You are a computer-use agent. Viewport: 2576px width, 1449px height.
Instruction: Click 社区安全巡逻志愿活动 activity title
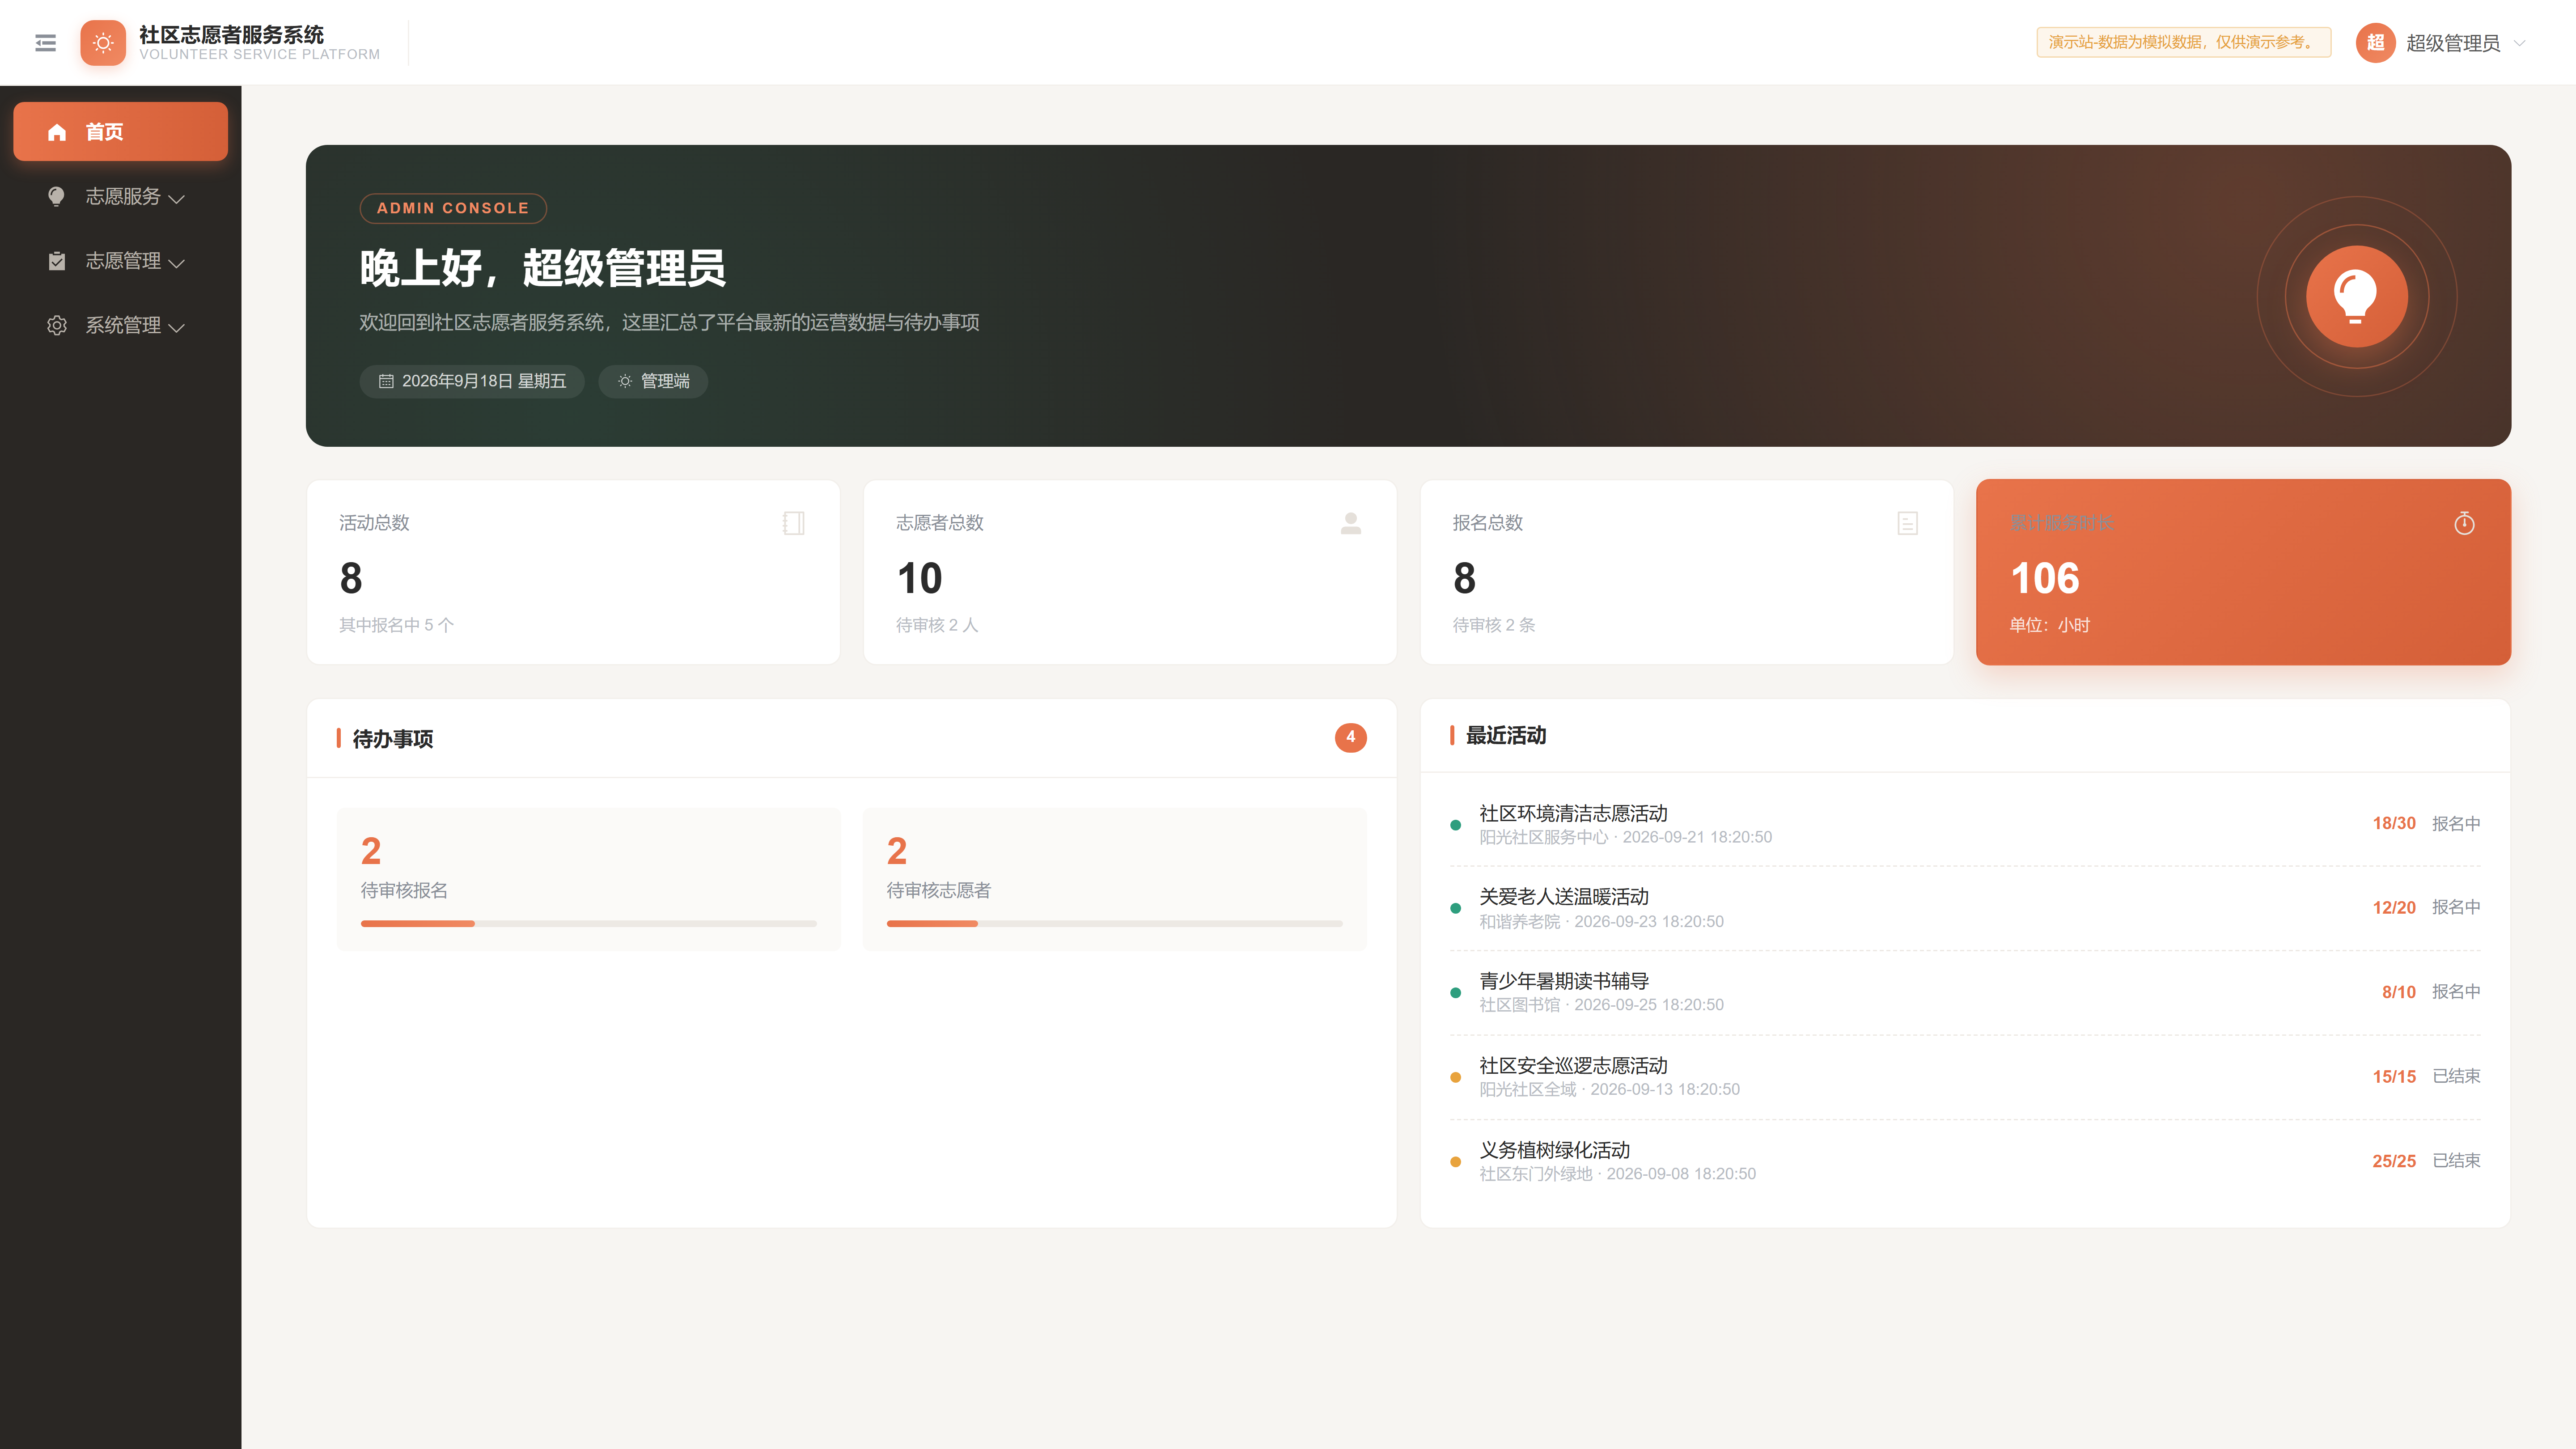(1573, 1066)
